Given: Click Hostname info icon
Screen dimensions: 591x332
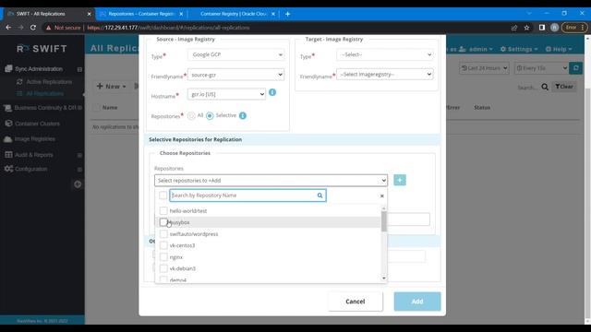Looking at the screenshot, I should pyautogui.click(x=272, y=92).
